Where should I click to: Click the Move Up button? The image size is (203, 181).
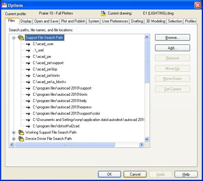[172, 69]
